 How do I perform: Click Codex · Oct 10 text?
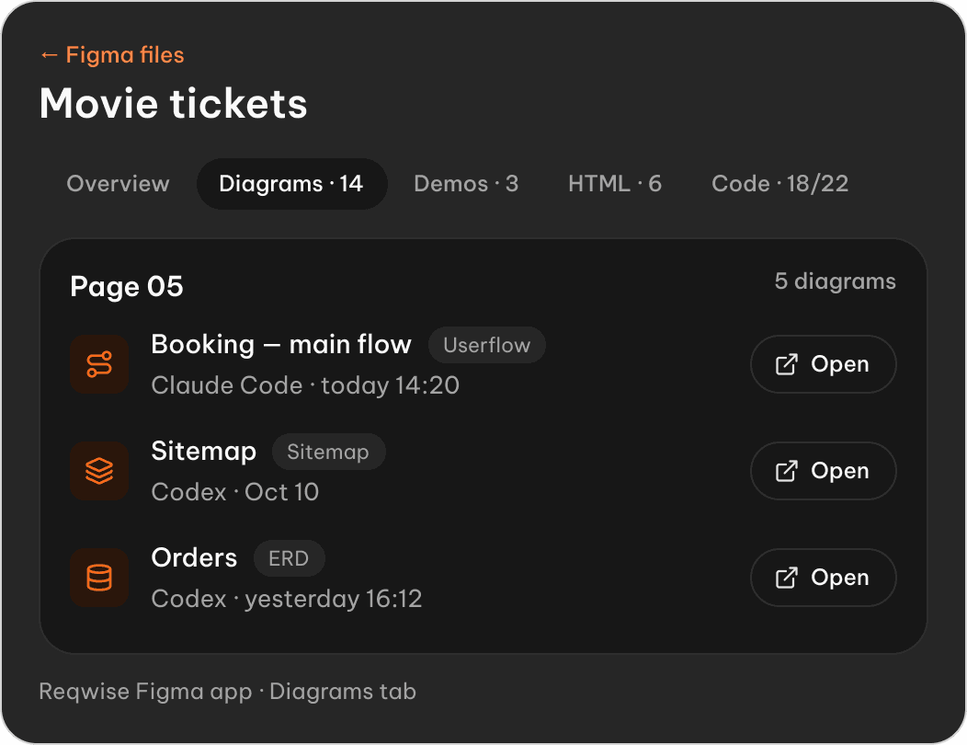click(235, 492)
